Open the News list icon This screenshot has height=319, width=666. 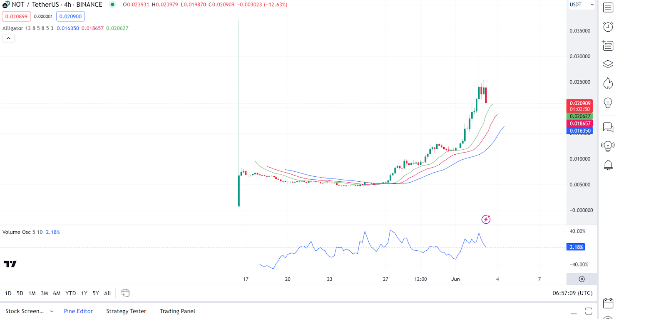(608, 45)
